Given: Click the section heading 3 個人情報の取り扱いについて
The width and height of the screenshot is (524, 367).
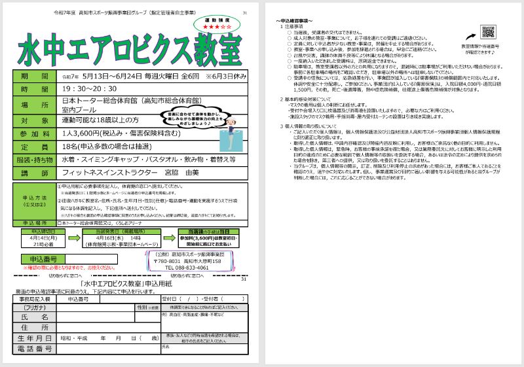Looking at the screenshot, I should pyautogui.click(x=309, y=126).
